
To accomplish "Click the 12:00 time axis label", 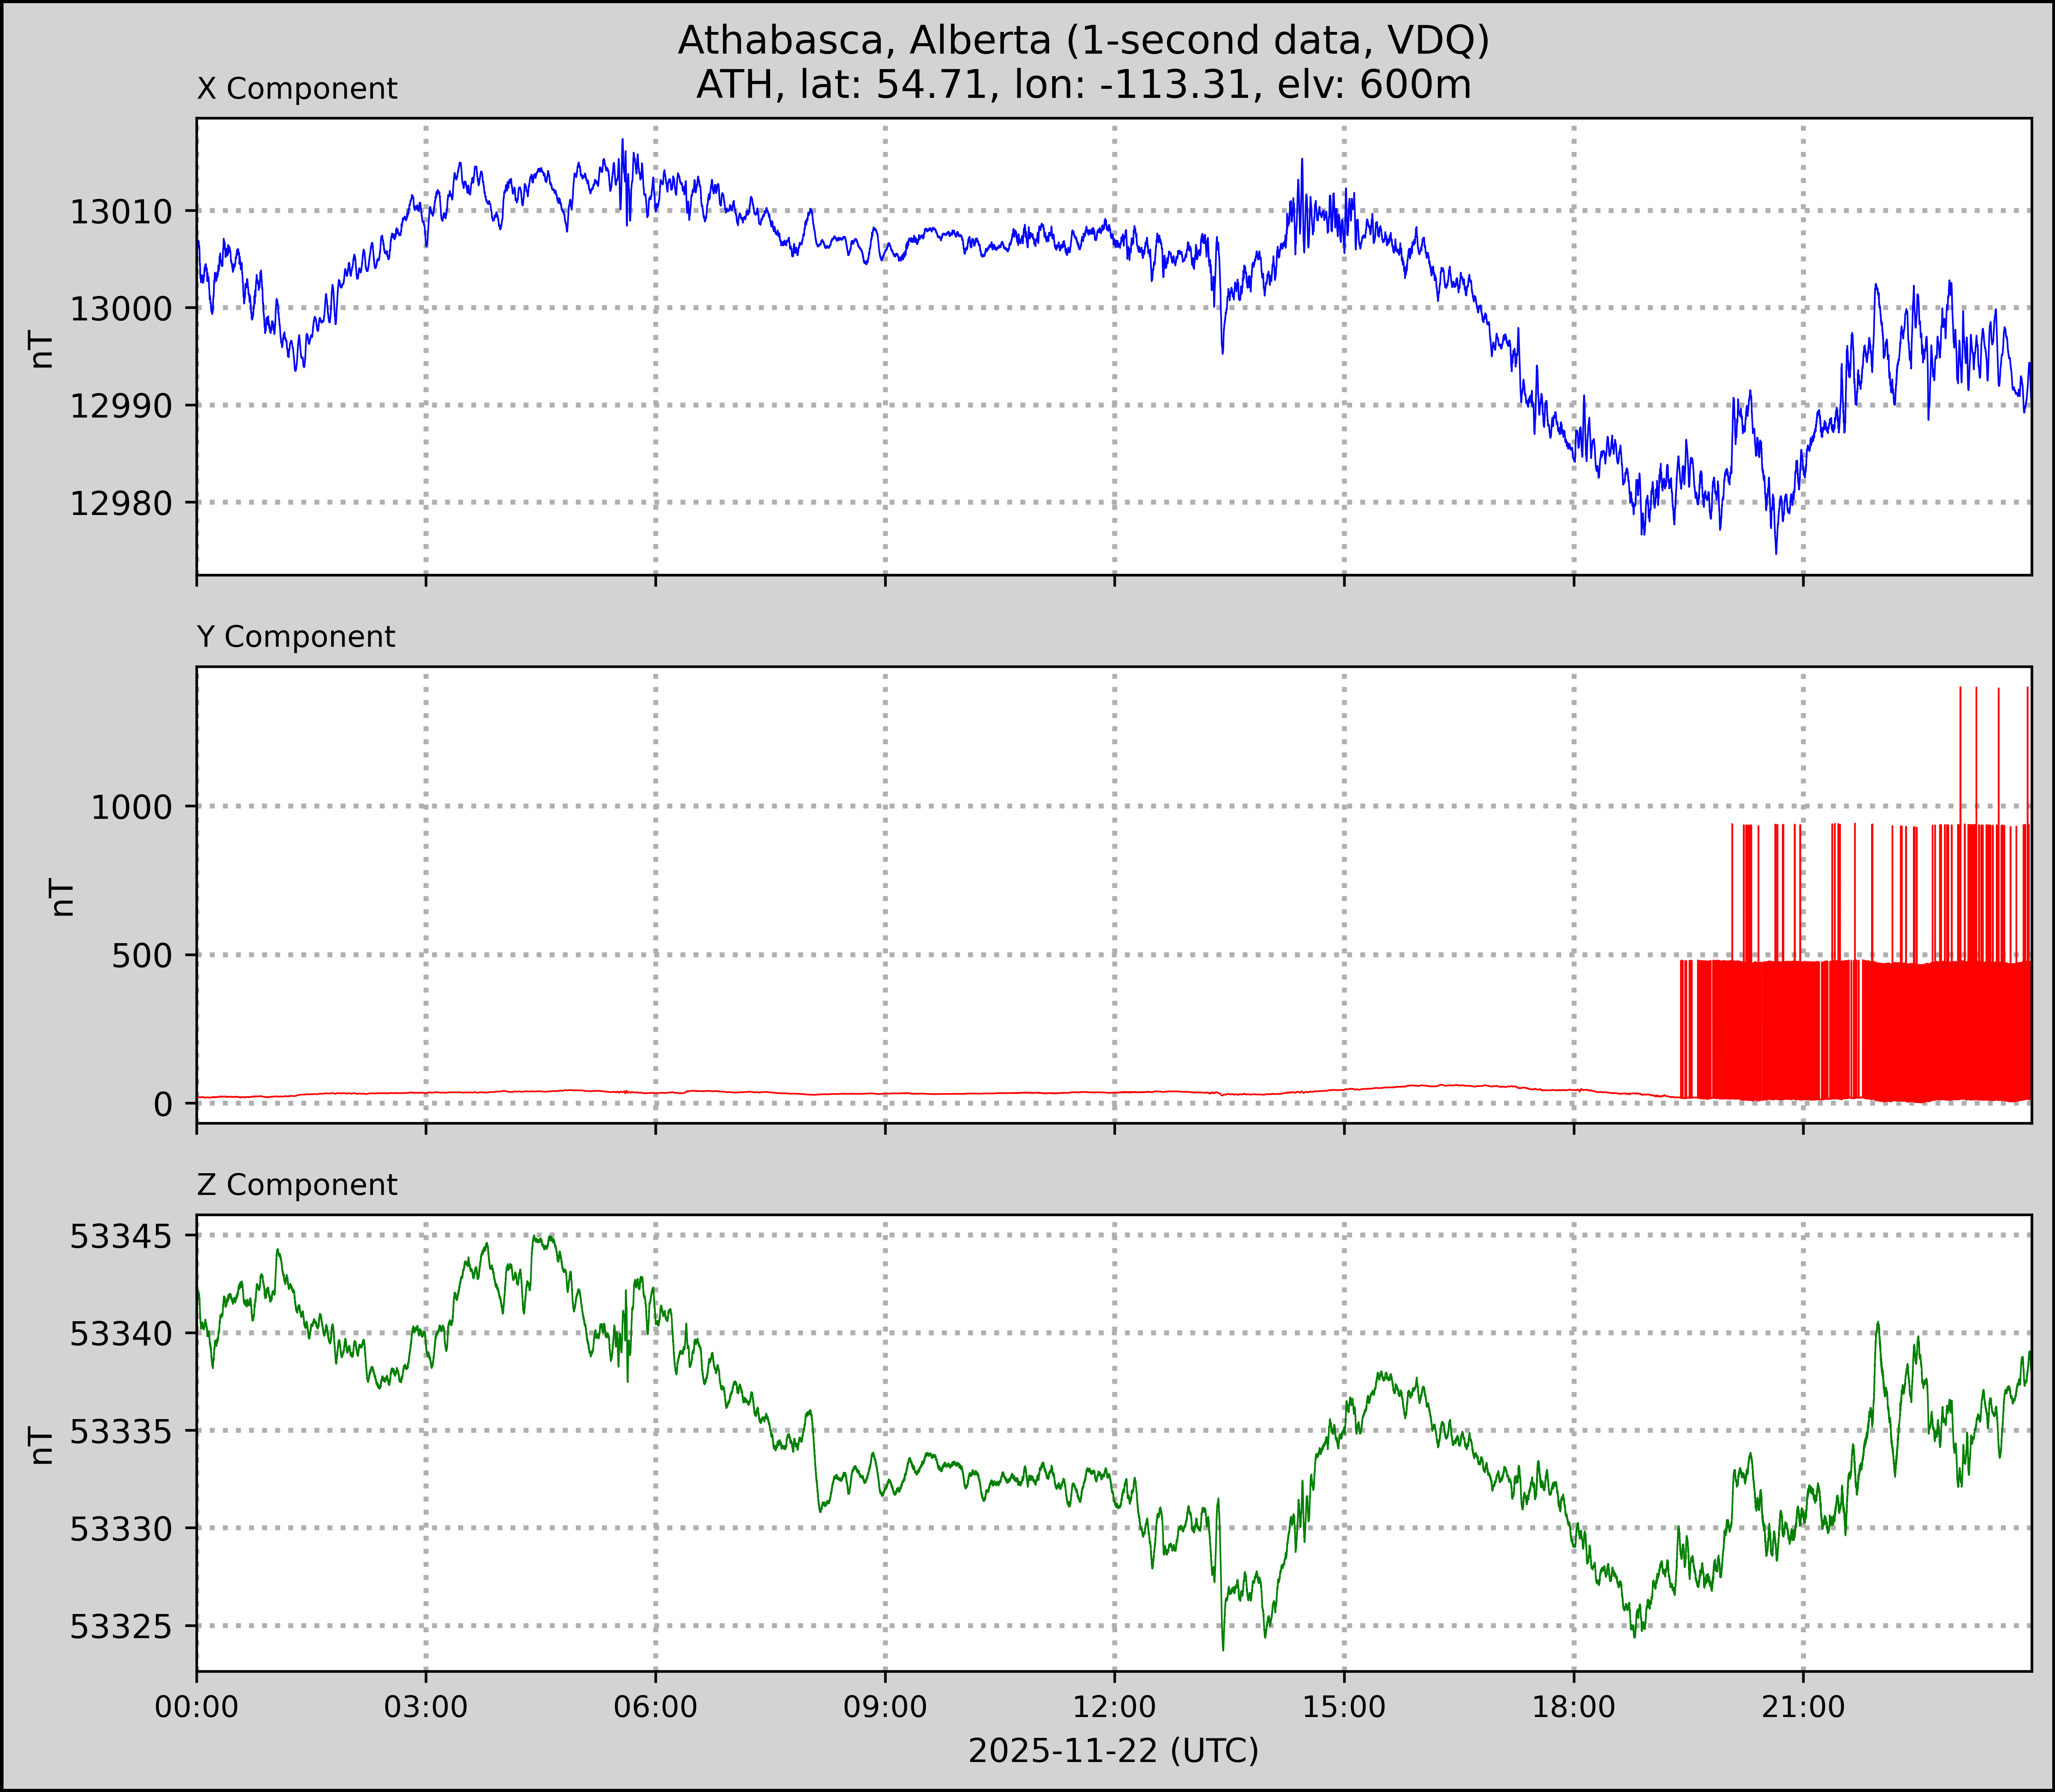I will (1115, 1706).
